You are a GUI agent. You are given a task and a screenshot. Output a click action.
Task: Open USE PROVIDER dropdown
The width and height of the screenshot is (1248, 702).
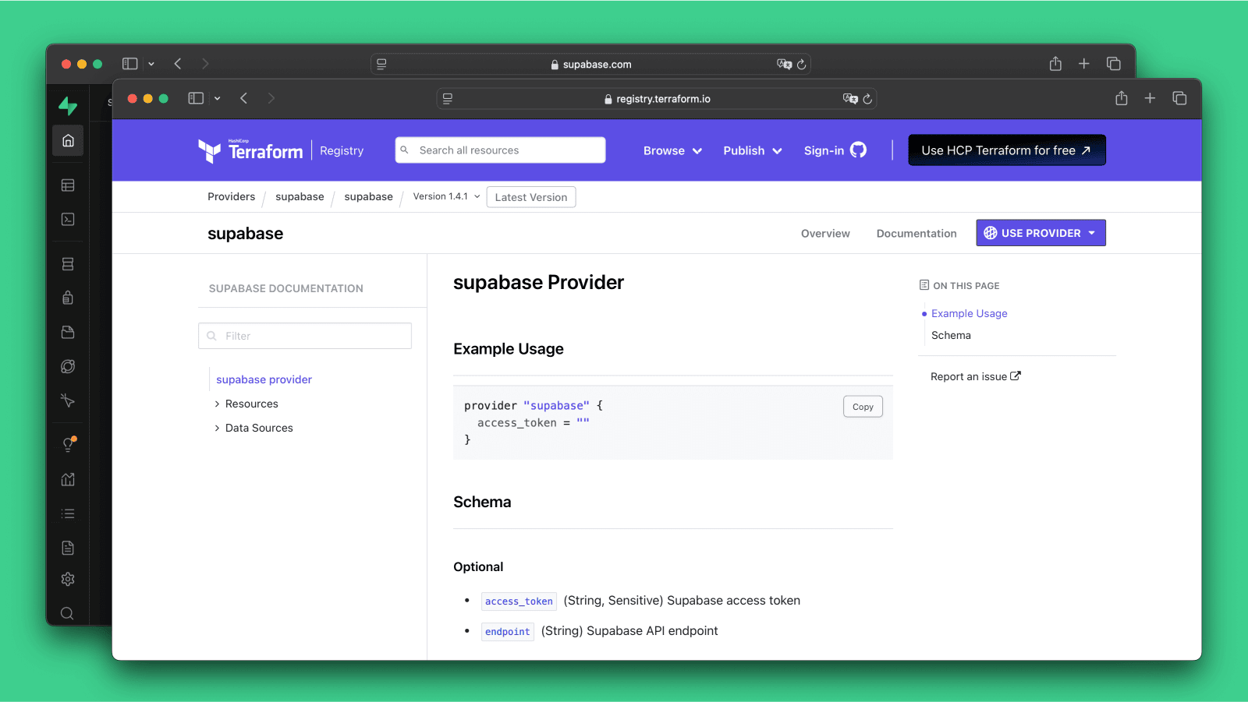pos(1041,233)
